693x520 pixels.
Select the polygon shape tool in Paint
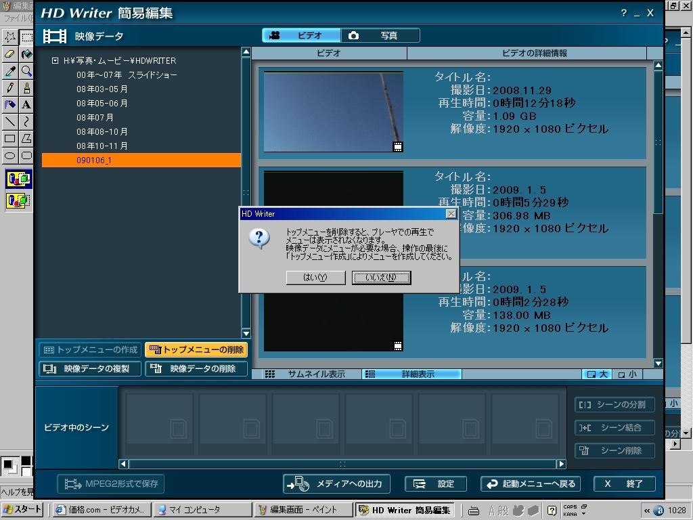pyautogui.click(x=26, y=138)
